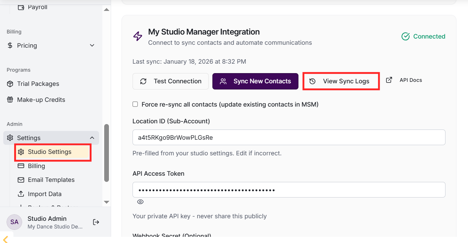Click the Import Data upload icon
468x243 pixels.
click(x=21, y=194)
